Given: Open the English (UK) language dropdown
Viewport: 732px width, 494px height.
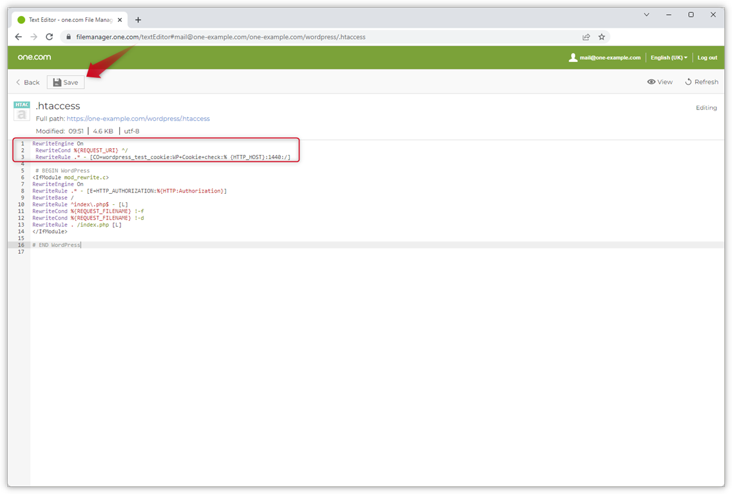Looking at the screenshot, I should pyautogui.click(x=669, y=57).
